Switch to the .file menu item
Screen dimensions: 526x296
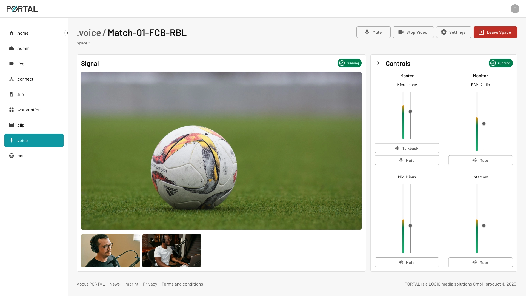click(20, 94)
